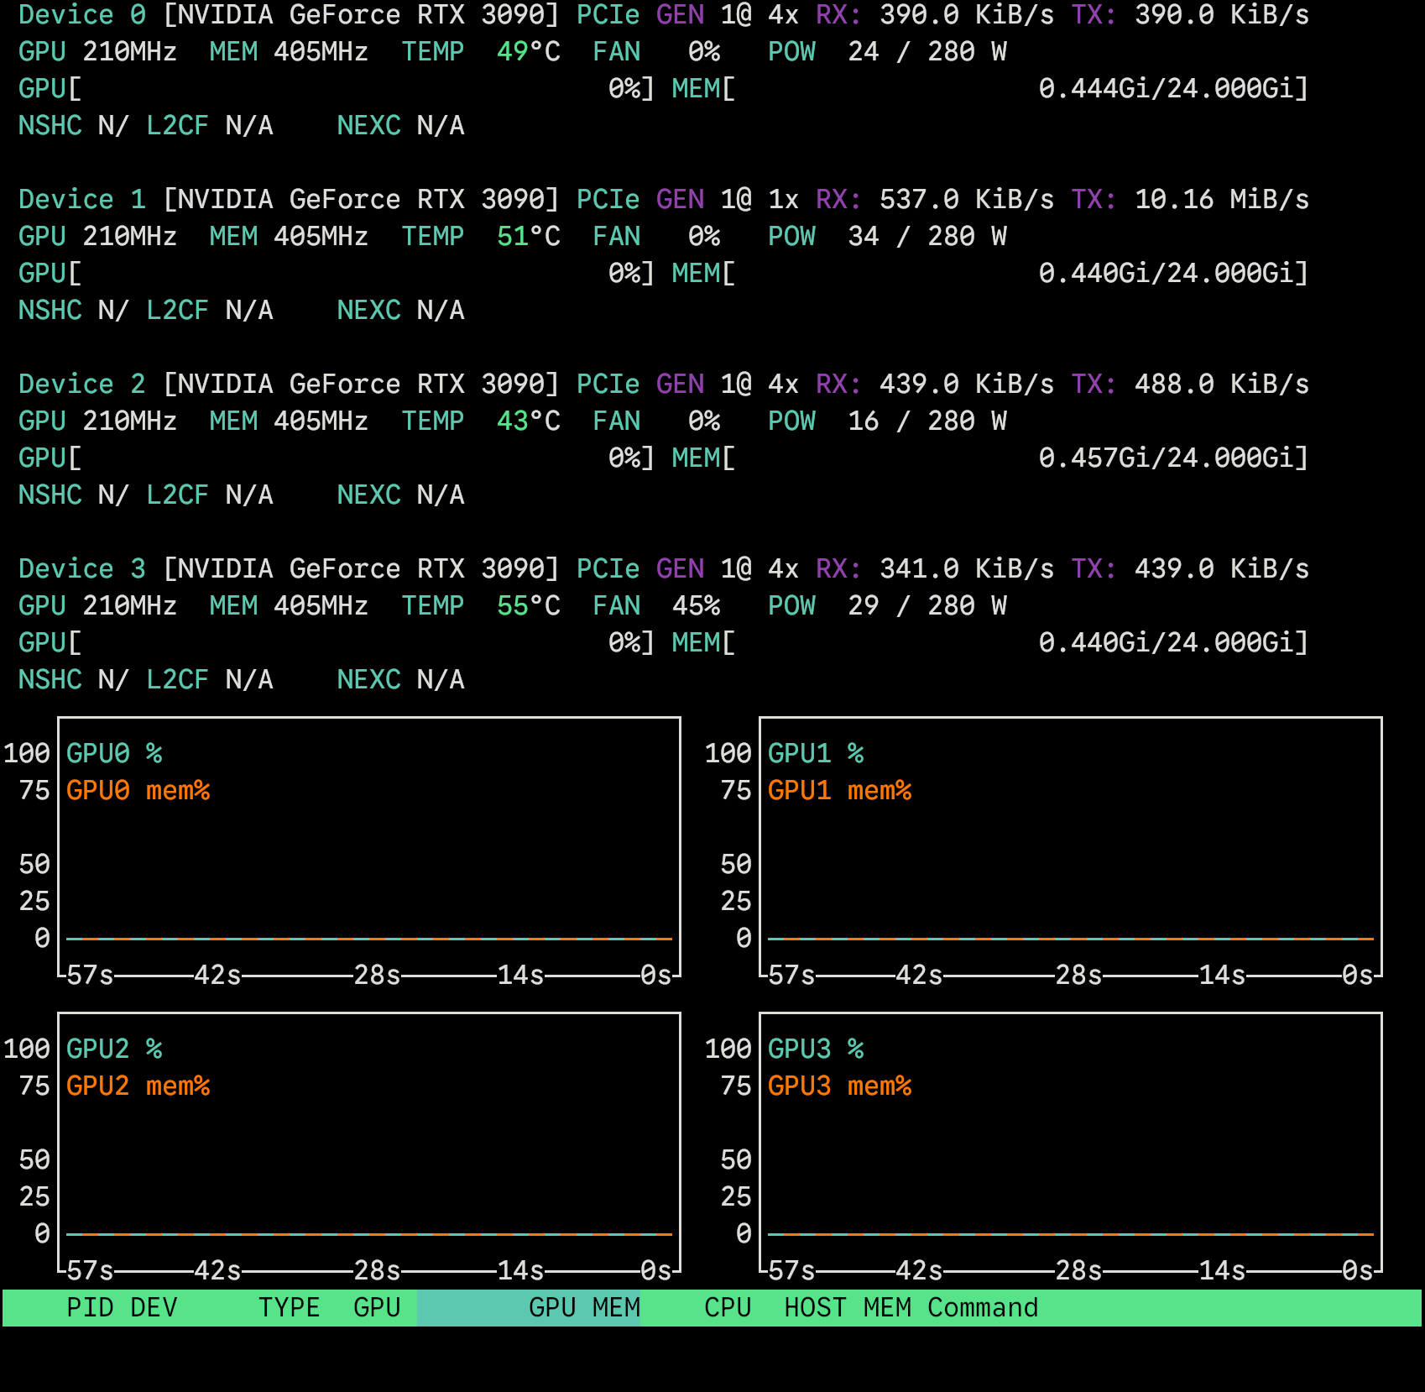This screenshot has height=1392, width=1425.
Task: Click the GPU3 utilization plot line
Action: point(1071,1234)
